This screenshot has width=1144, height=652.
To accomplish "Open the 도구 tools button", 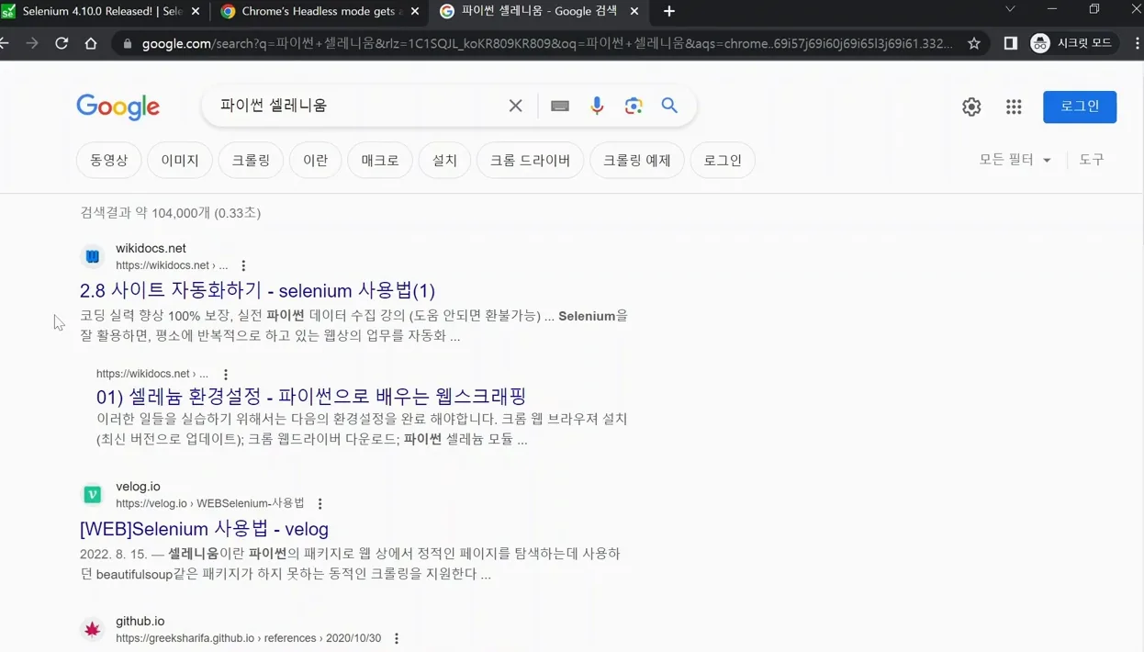I will coord(1092,160).
